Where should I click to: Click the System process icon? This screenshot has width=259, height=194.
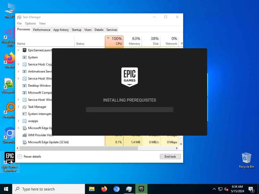tap(25, 57)
